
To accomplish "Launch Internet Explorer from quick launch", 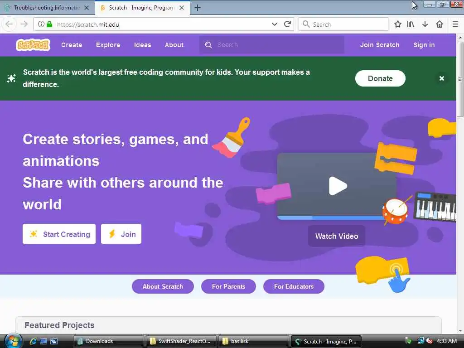I will (33, 341).
